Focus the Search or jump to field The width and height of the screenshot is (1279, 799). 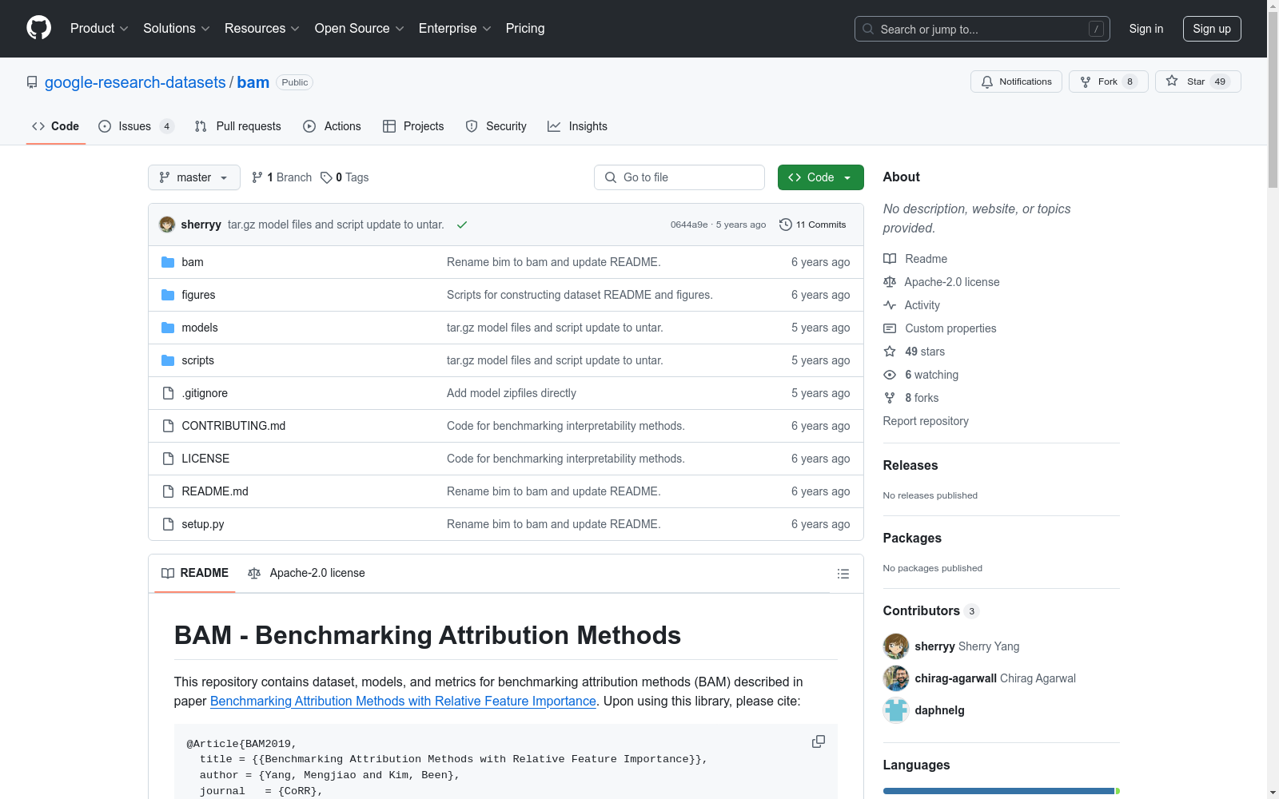984,29
